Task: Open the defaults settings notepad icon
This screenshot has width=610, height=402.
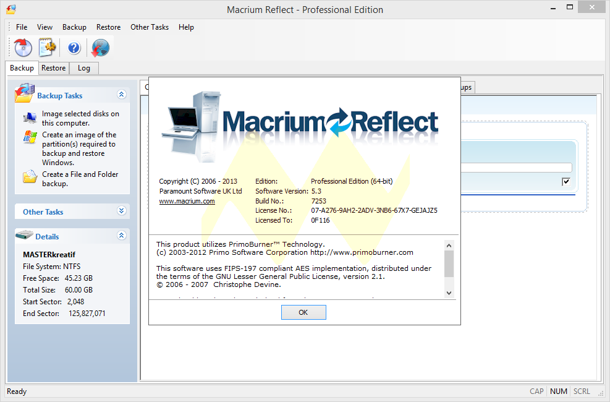Action: click(x=47, y=48)
